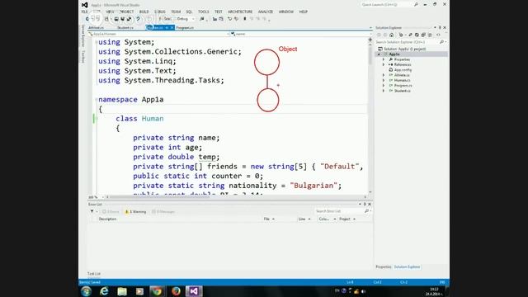The image size is (528, 297).
Task: Click the File column header
Action: (269, 219)
